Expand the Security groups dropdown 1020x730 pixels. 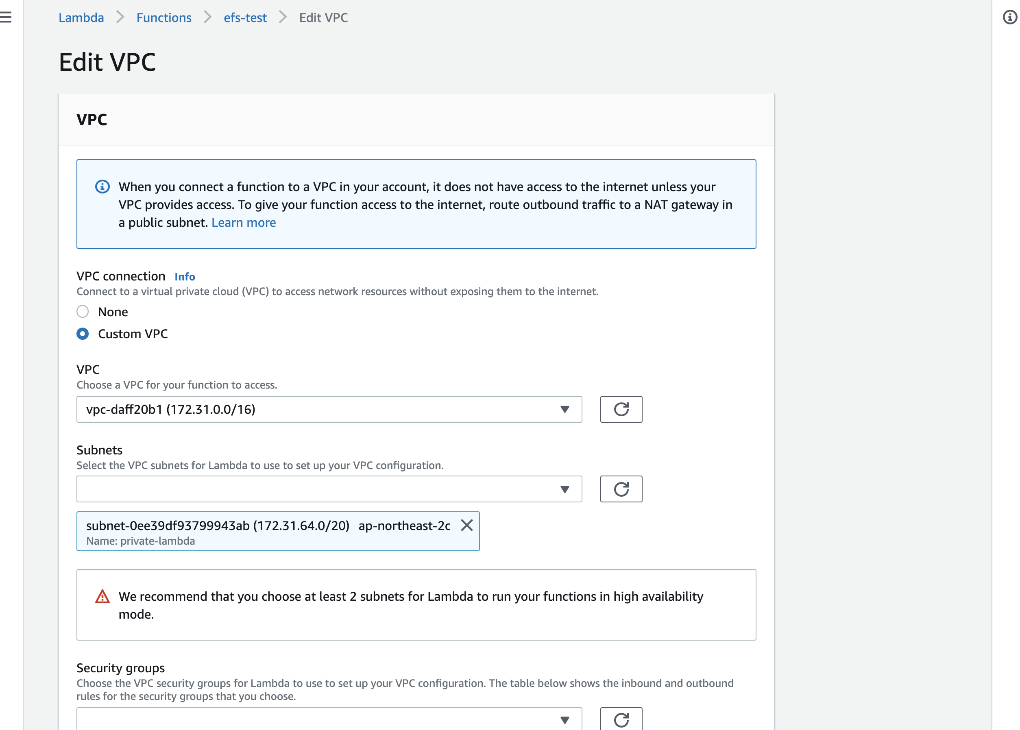pyautogui.click(x=329, y=719)
